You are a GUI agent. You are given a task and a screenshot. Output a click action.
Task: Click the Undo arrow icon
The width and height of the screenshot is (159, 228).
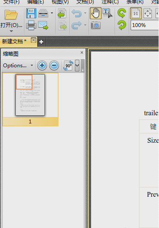pos(77,13)
